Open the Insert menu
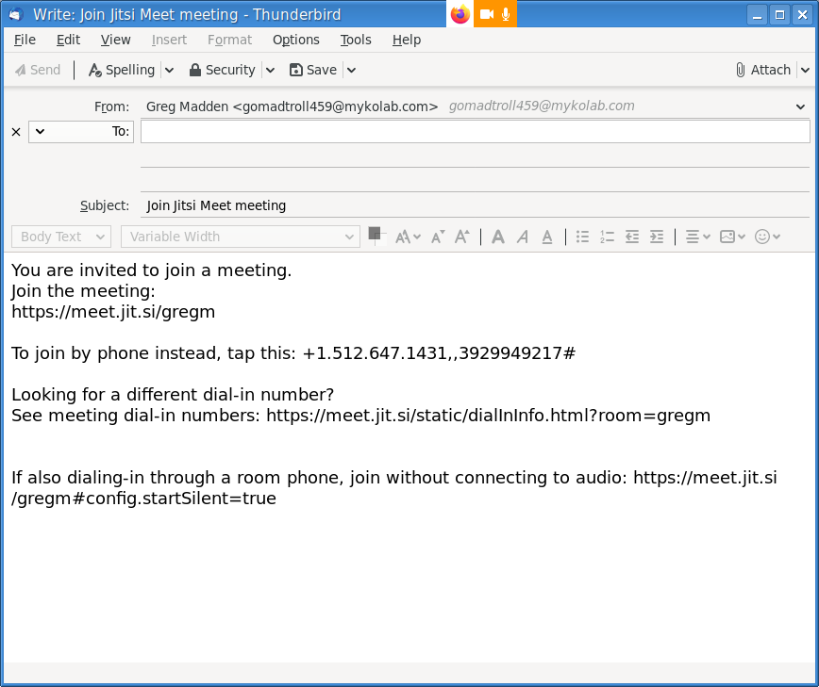The width and height of the screenshot is (819, 687). click(x=169, y=40)
